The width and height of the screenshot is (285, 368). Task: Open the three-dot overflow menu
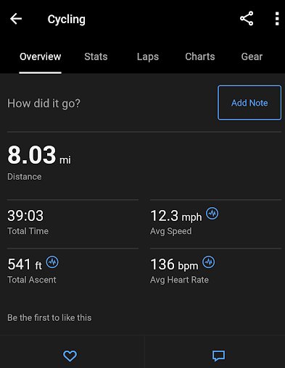click(277, 19)
